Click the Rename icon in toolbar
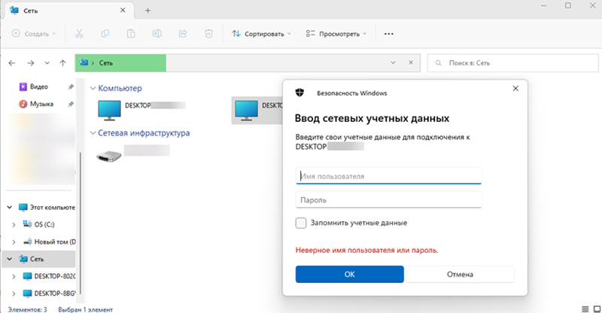 (157, 34)
